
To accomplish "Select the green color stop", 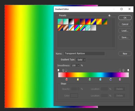I will [90, 79].
